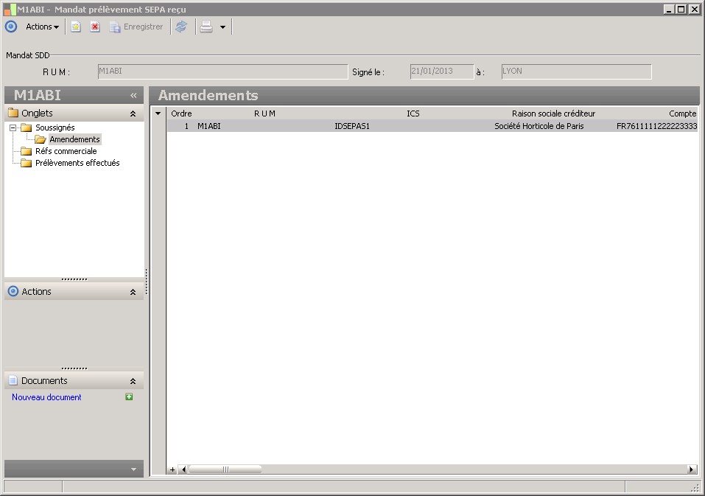Click the dotted splitter above Documents section

tap(74, 368)
